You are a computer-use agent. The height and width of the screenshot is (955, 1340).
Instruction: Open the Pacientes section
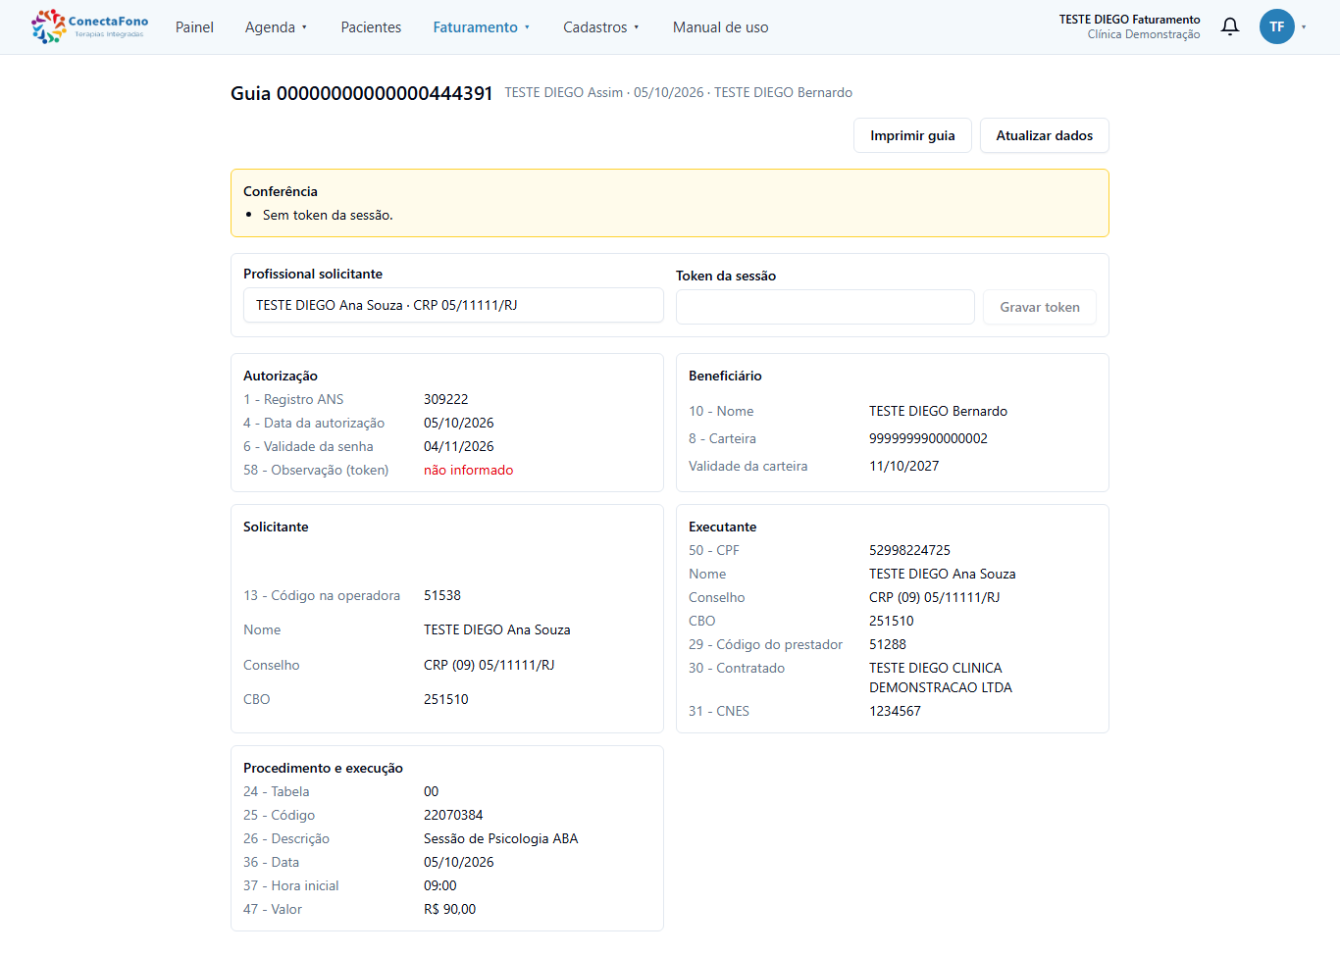tap(371, 27)
